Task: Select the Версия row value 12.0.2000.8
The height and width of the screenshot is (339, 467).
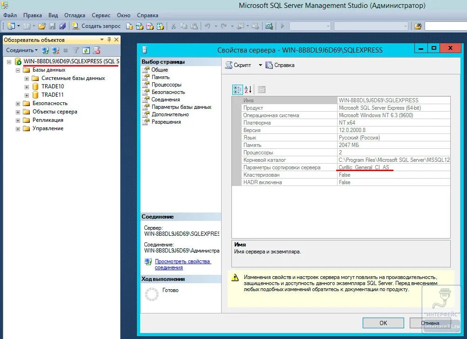Action: 352,130
